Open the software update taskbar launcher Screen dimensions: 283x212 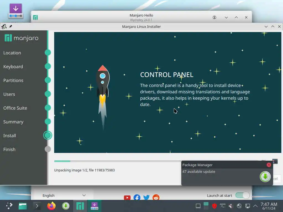click(x=66, y=206)
